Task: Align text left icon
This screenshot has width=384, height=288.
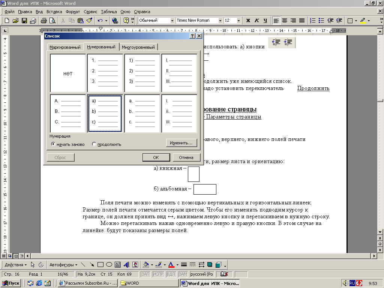Action: pos(276,21)
